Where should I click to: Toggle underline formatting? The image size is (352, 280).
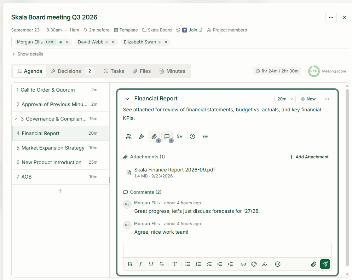pos(151,264)
